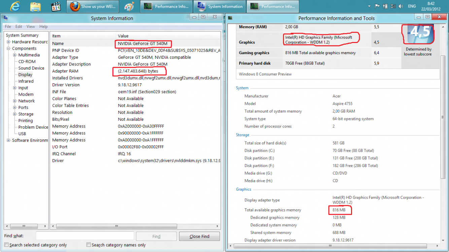The image size is (449, 252).
Task: Expand the Software Environment node
Action: click(x=8, y=140)
